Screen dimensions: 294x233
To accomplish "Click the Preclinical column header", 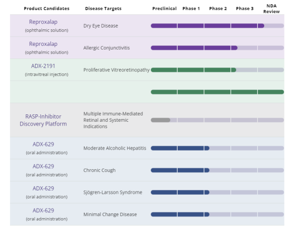I will 164,9.
